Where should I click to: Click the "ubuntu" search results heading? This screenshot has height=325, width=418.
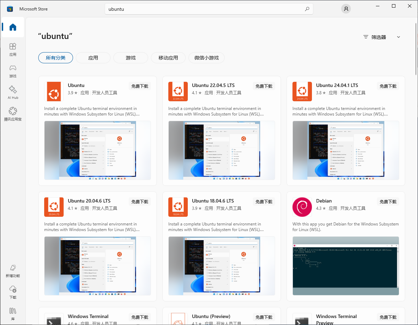[55, 36]
